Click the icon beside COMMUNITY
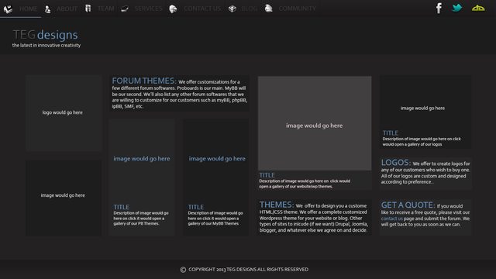 269,9
